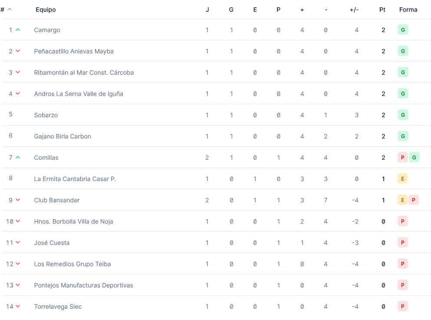
Task: Sort by the Equipo column header
Action: [46, 10]
